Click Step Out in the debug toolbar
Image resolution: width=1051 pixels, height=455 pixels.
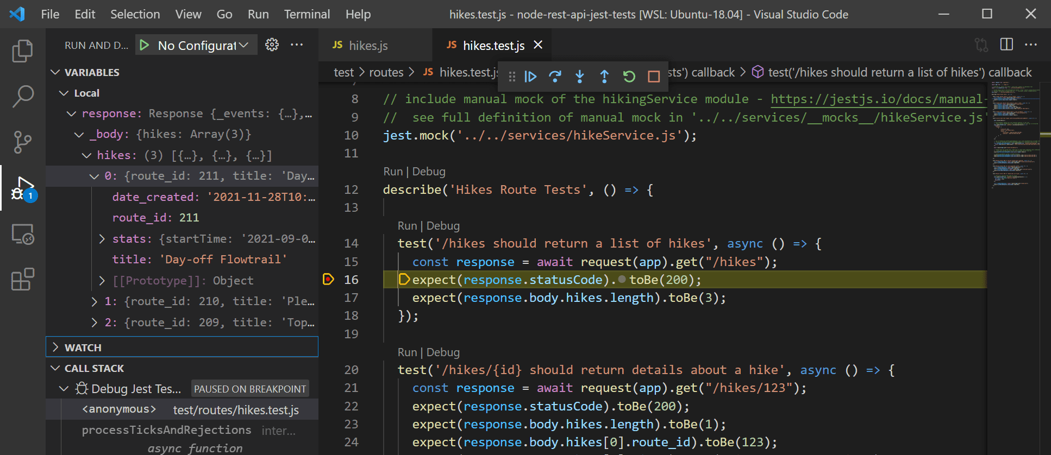click(604, 77)
